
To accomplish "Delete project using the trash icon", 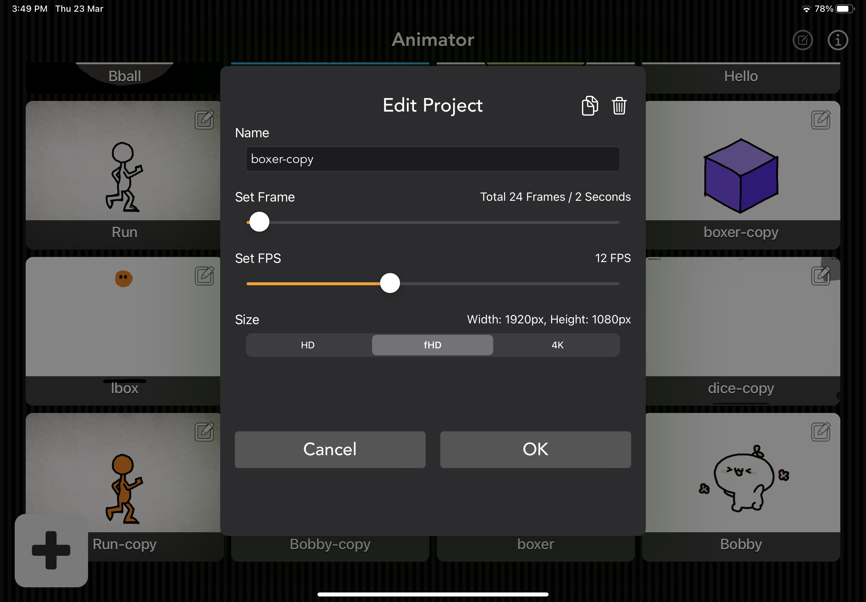I will pyautogui.click(x=619, y=106).
